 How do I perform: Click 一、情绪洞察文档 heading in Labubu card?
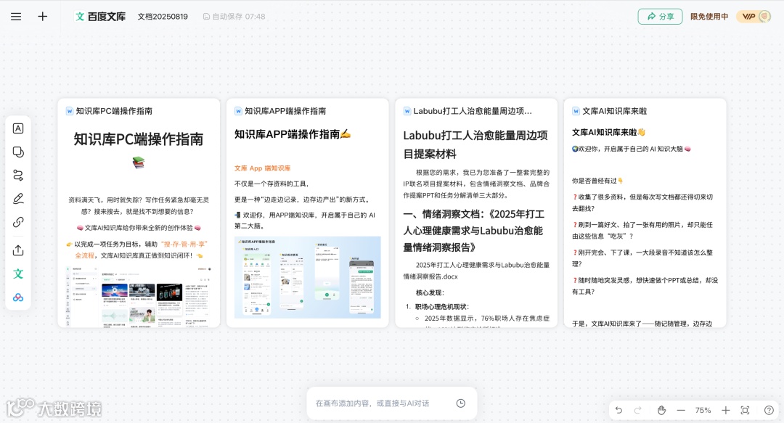tap(473, 231)
